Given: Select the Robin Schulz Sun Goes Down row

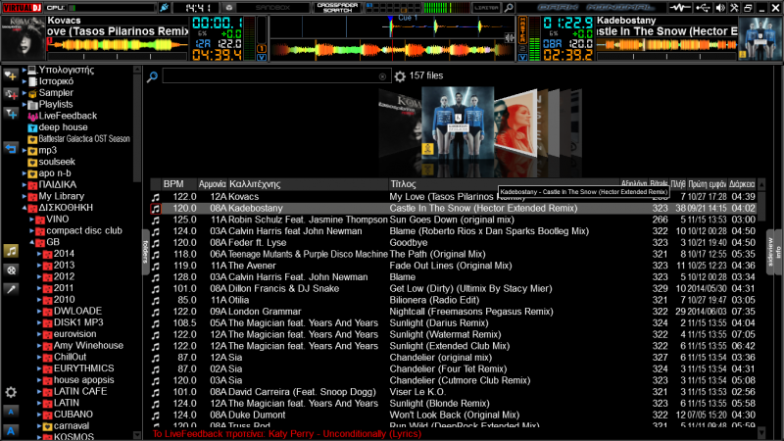Looking at the screenshot, I should point(453,220).
